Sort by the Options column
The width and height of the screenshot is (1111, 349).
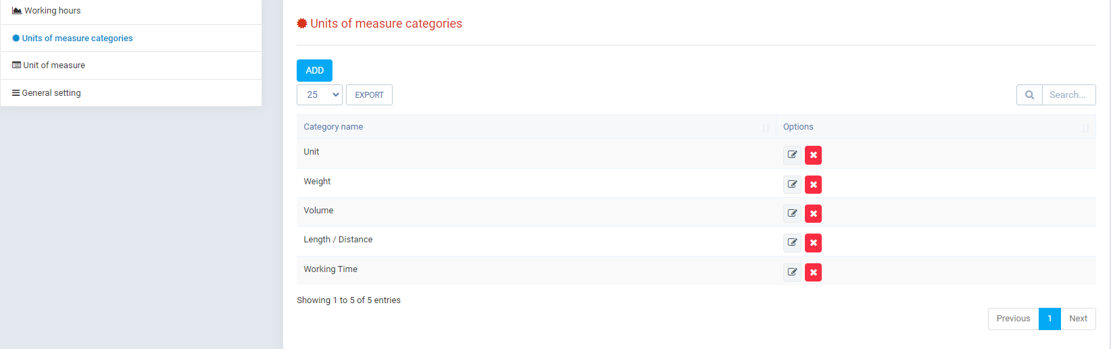(x=798, y=127)
